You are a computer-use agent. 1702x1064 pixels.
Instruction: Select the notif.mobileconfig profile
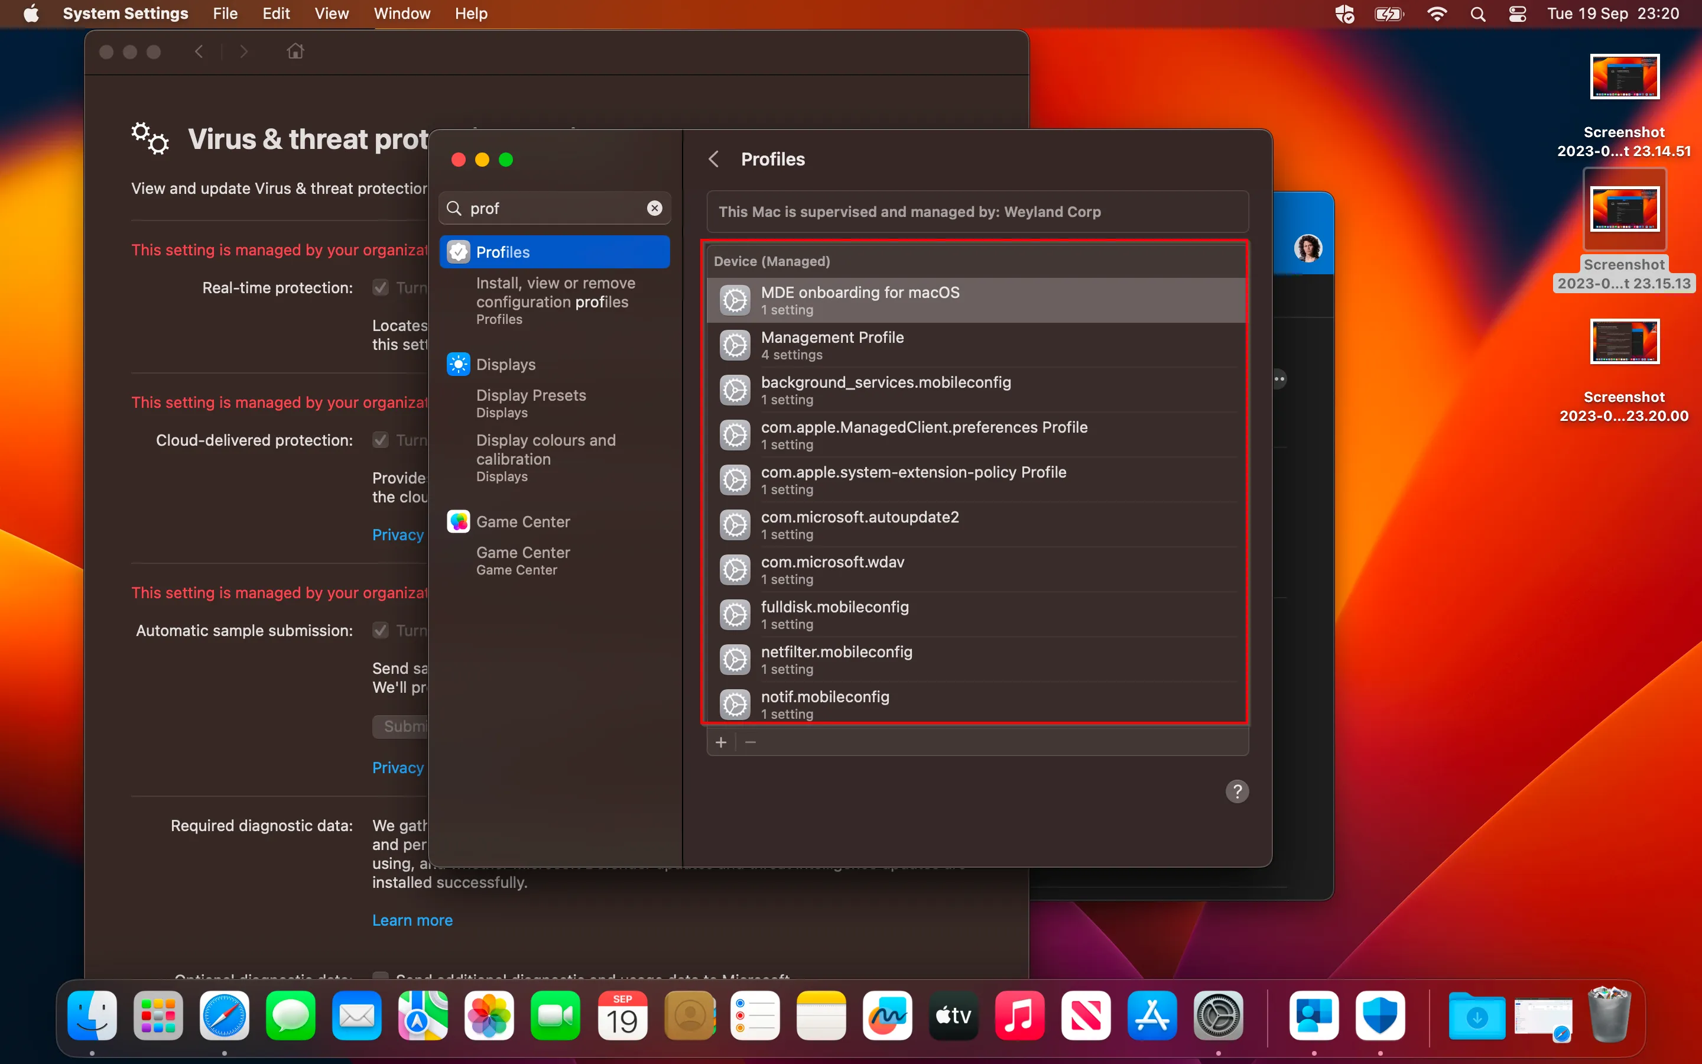(976, 702)
